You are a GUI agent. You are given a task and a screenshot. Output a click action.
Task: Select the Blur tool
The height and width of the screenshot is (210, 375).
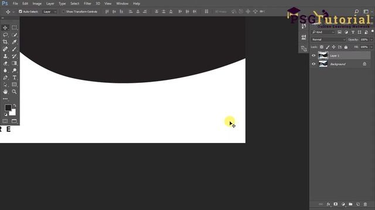tap(5, 71)
